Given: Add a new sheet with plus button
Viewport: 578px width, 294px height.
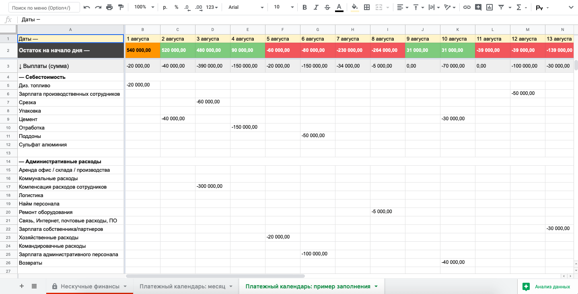Looking at the screenshot, I should pyautogui.click(x=22, y=286).
